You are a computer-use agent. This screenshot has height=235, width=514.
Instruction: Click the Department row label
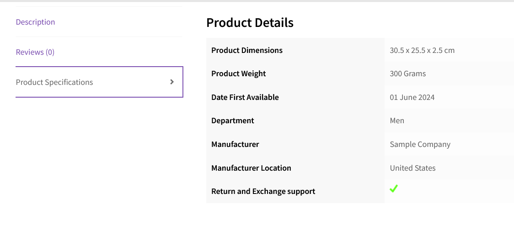click(233, 120)
